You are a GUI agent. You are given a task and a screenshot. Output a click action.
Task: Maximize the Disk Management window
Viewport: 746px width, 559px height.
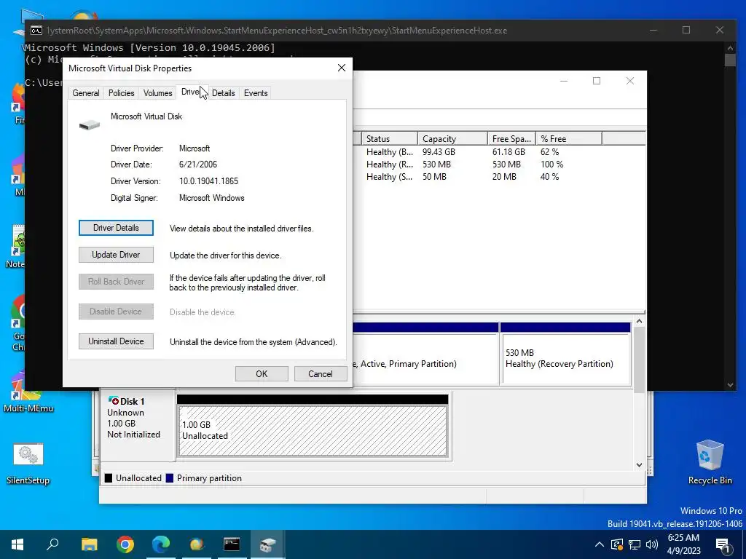pyautogui.click(x=597, y=81)
